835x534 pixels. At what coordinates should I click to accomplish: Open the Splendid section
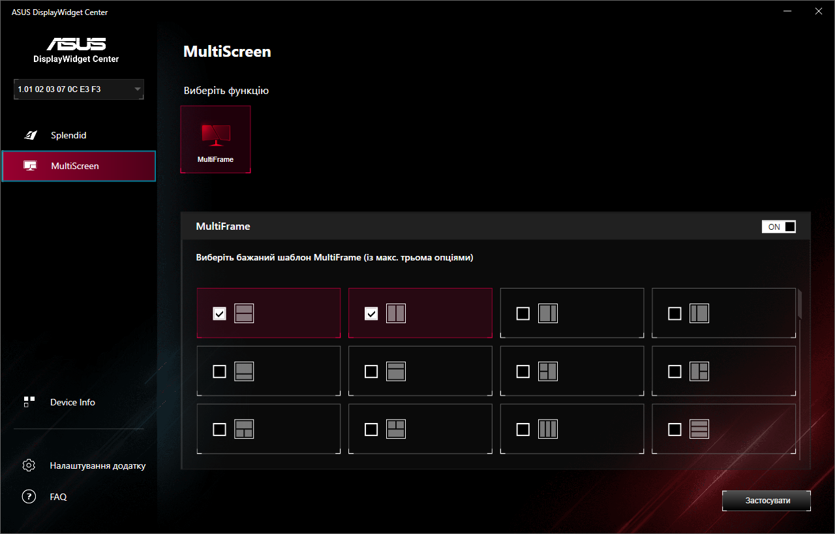78,135
